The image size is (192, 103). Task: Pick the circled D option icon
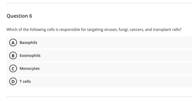[13, 81]
